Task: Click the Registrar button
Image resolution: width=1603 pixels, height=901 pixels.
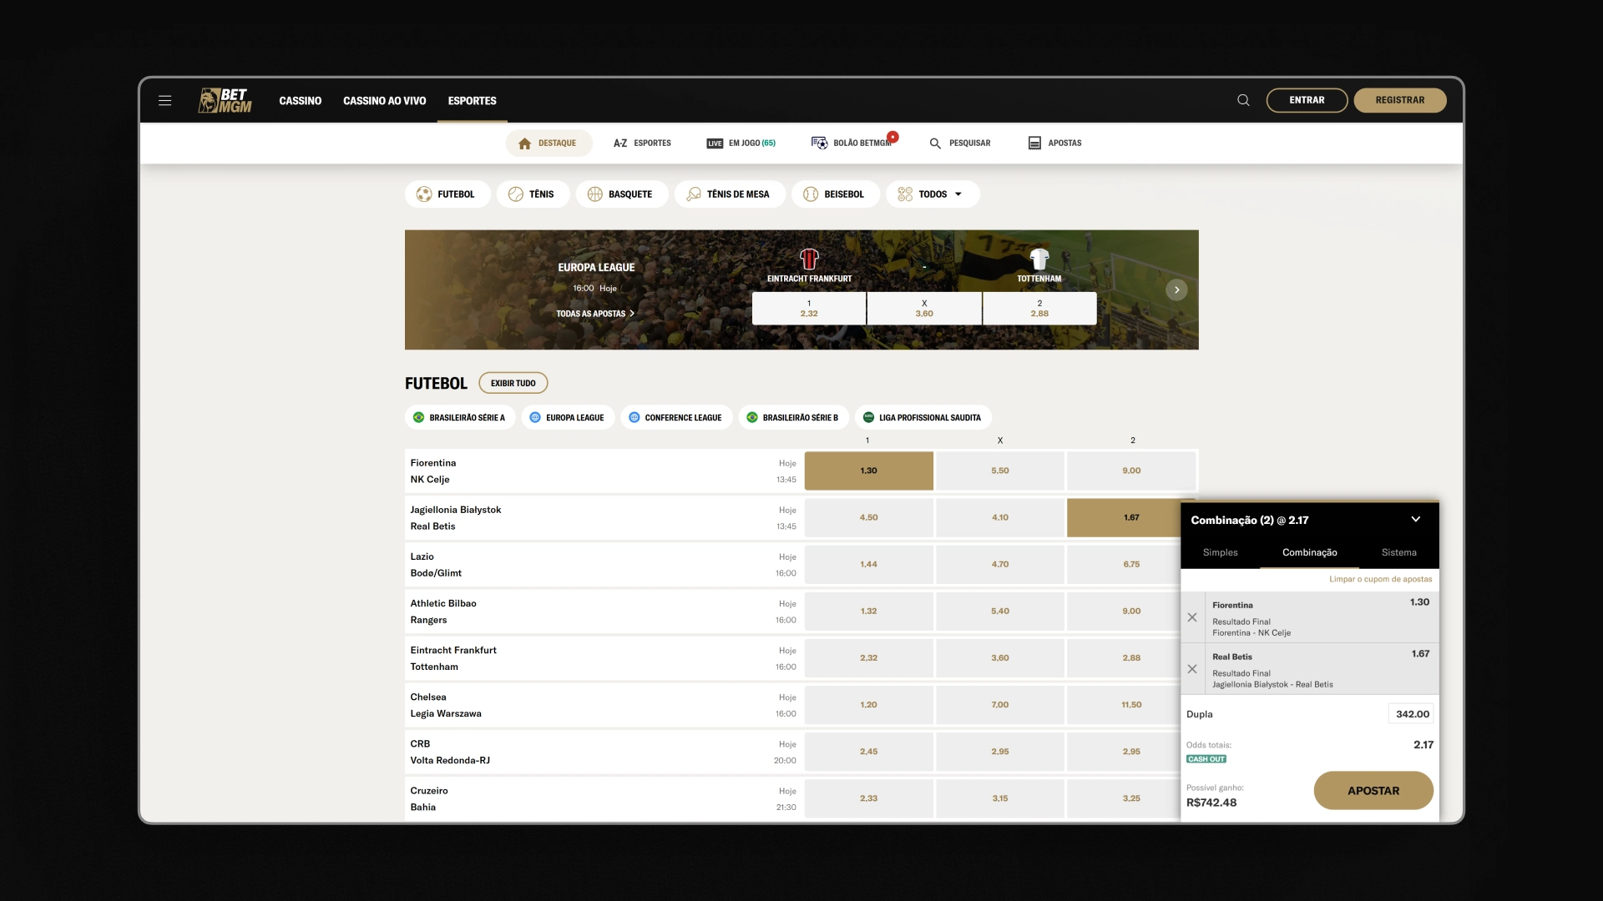Action: (1400, 100)
